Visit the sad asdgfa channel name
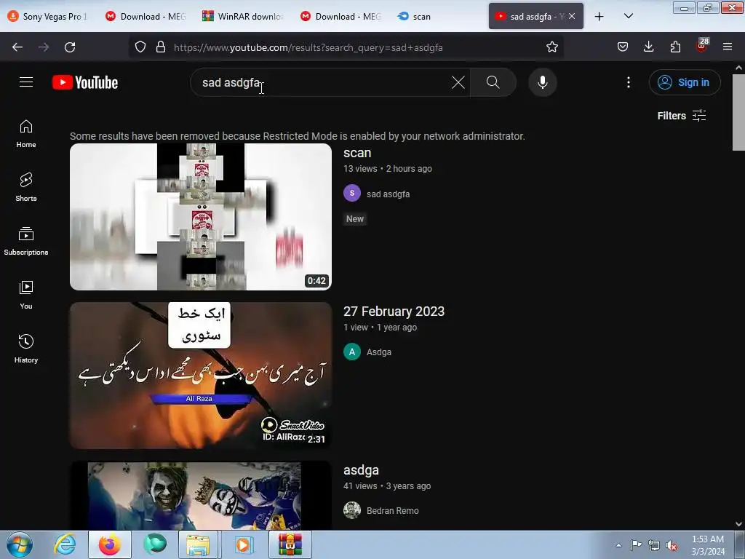 pos(389,194)
